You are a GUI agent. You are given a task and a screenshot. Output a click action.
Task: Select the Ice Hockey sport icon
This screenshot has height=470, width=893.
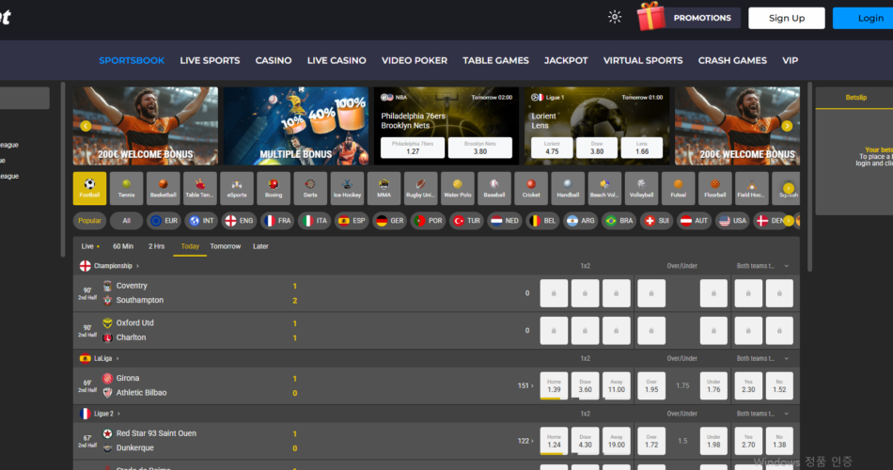[347, 188]
